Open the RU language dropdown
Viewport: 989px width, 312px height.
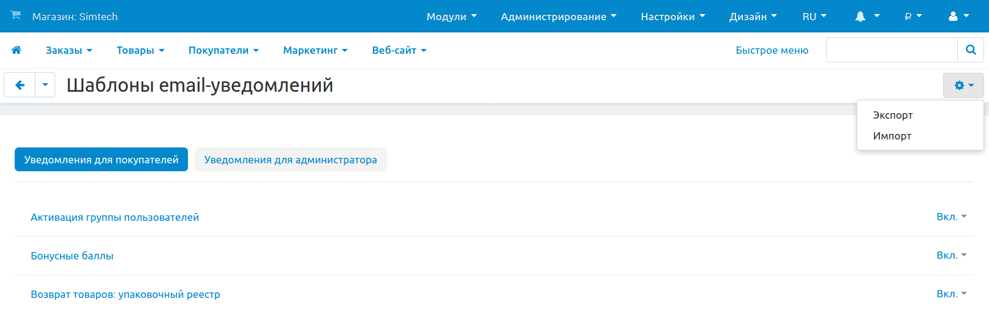pyautogui.click(x=814, y=17)
